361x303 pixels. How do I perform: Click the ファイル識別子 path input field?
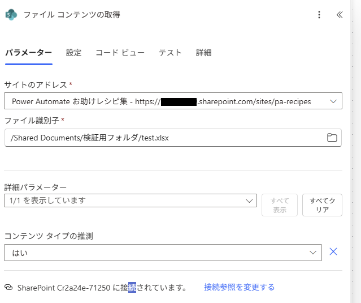[x=173, y=138]
